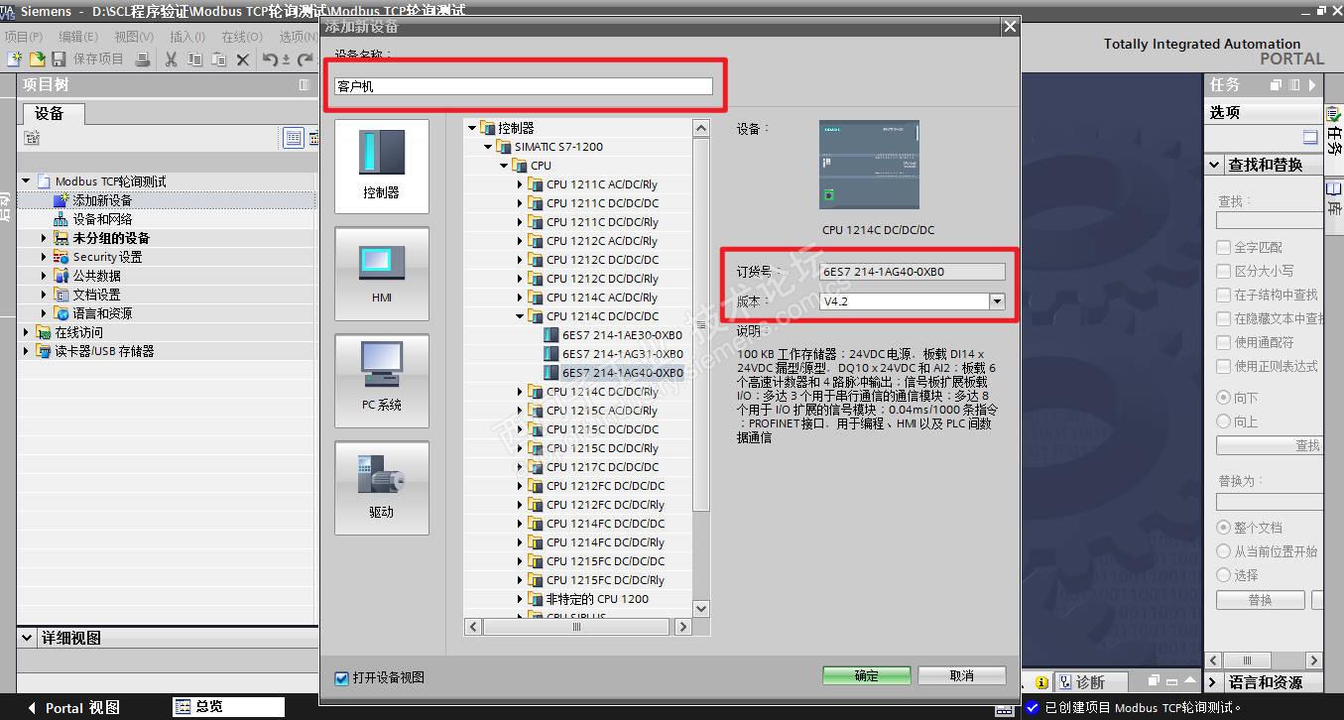Image resolution: width=1344 pixels, height=720 pixels.
Task: Expand the CPU 1211C AC/DC/Rly node
Action: (x=520, y=184)
